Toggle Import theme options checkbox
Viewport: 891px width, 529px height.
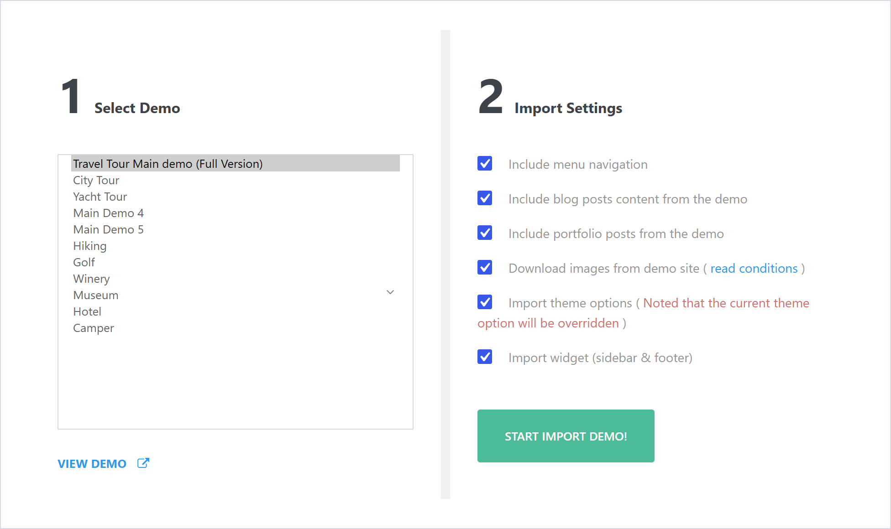point(485,302)
